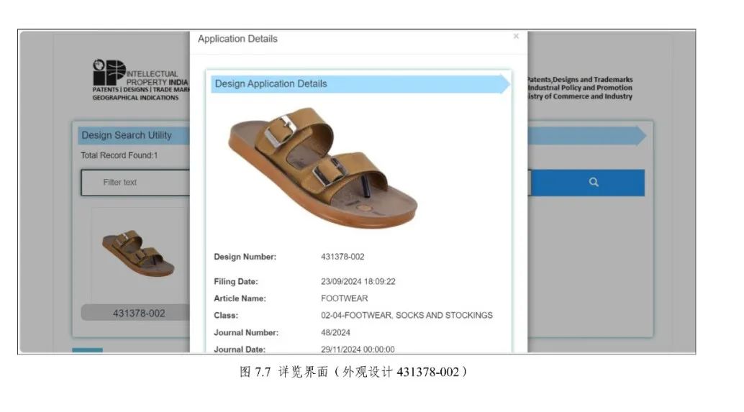The height and width of the screenshot is (412, 744).
Task: Click the Design Search Utility heading
Action: pos(127,135)
